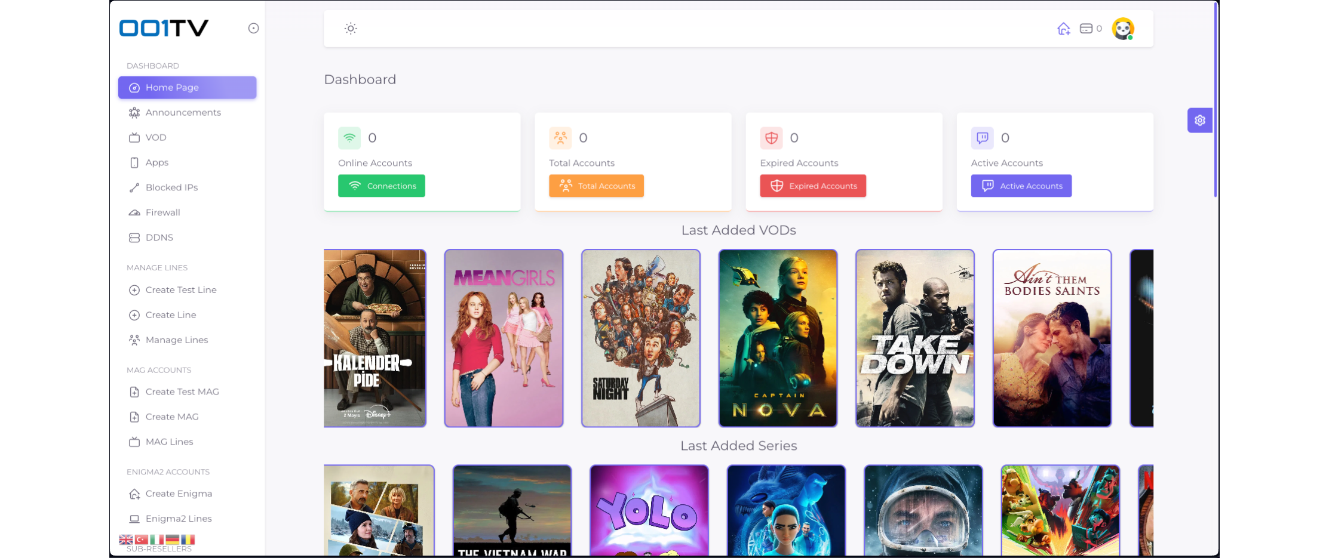Click the page vertical scrollbar
The height and width of the screenshot is (558, 1329).
[1216, 100]
